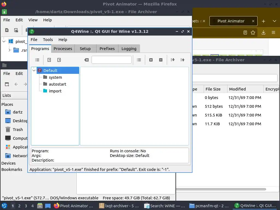
Task: Switch to workspace 2 in taskbar
Action: (19, 206)
